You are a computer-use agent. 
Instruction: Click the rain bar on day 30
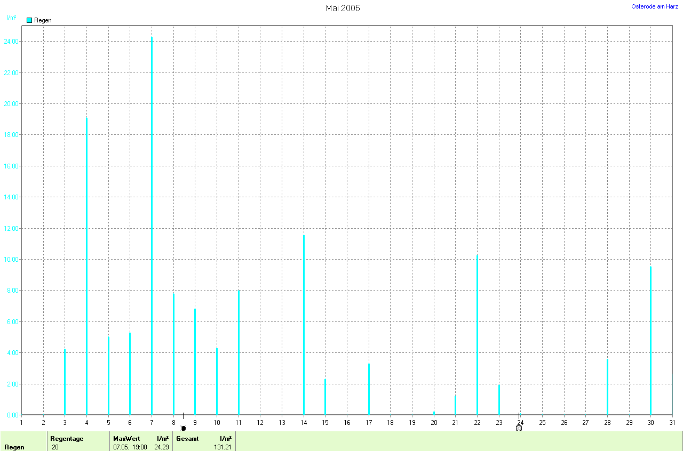coord(650,340)
